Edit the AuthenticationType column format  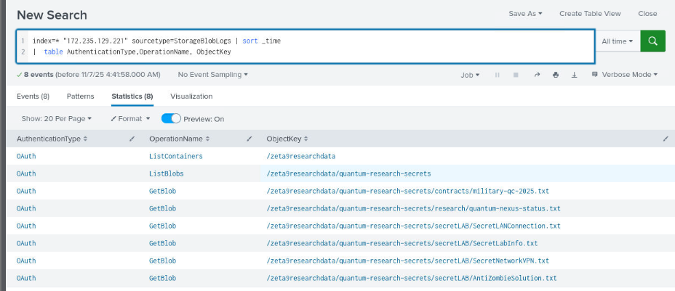coord(132,139)
